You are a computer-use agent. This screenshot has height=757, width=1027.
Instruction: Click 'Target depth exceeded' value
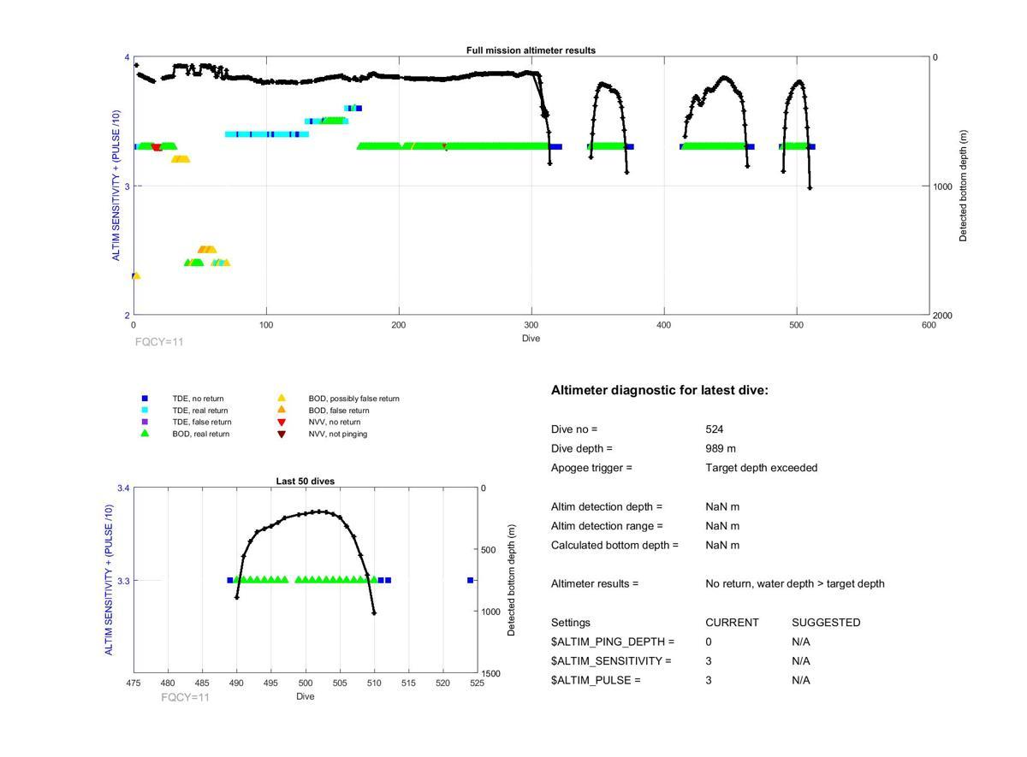(x=762, y=468)
